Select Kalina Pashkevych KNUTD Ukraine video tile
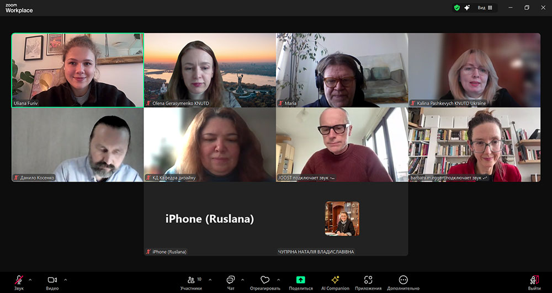Viewport: 552px width, 293px height. click(474, 70)
